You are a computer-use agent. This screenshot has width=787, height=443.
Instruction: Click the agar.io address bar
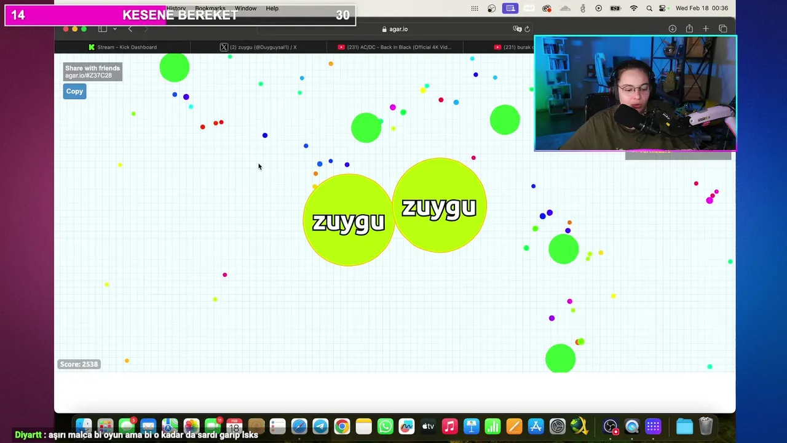[x=394, y=29]
